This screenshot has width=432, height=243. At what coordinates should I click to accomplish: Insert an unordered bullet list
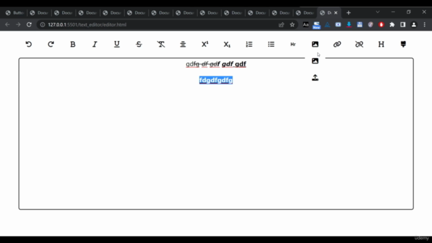coord(271,44)
